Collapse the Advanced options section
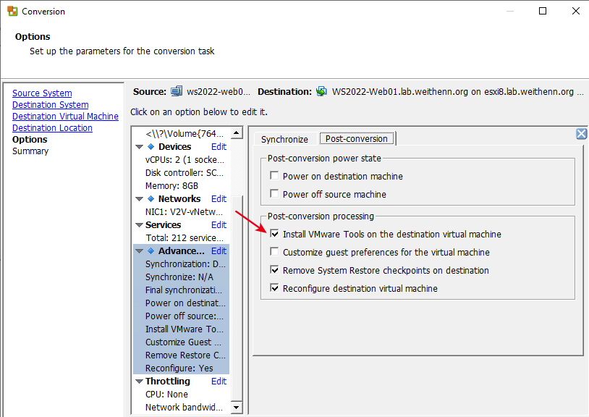 pyautogui.click(x=140, y=251)
